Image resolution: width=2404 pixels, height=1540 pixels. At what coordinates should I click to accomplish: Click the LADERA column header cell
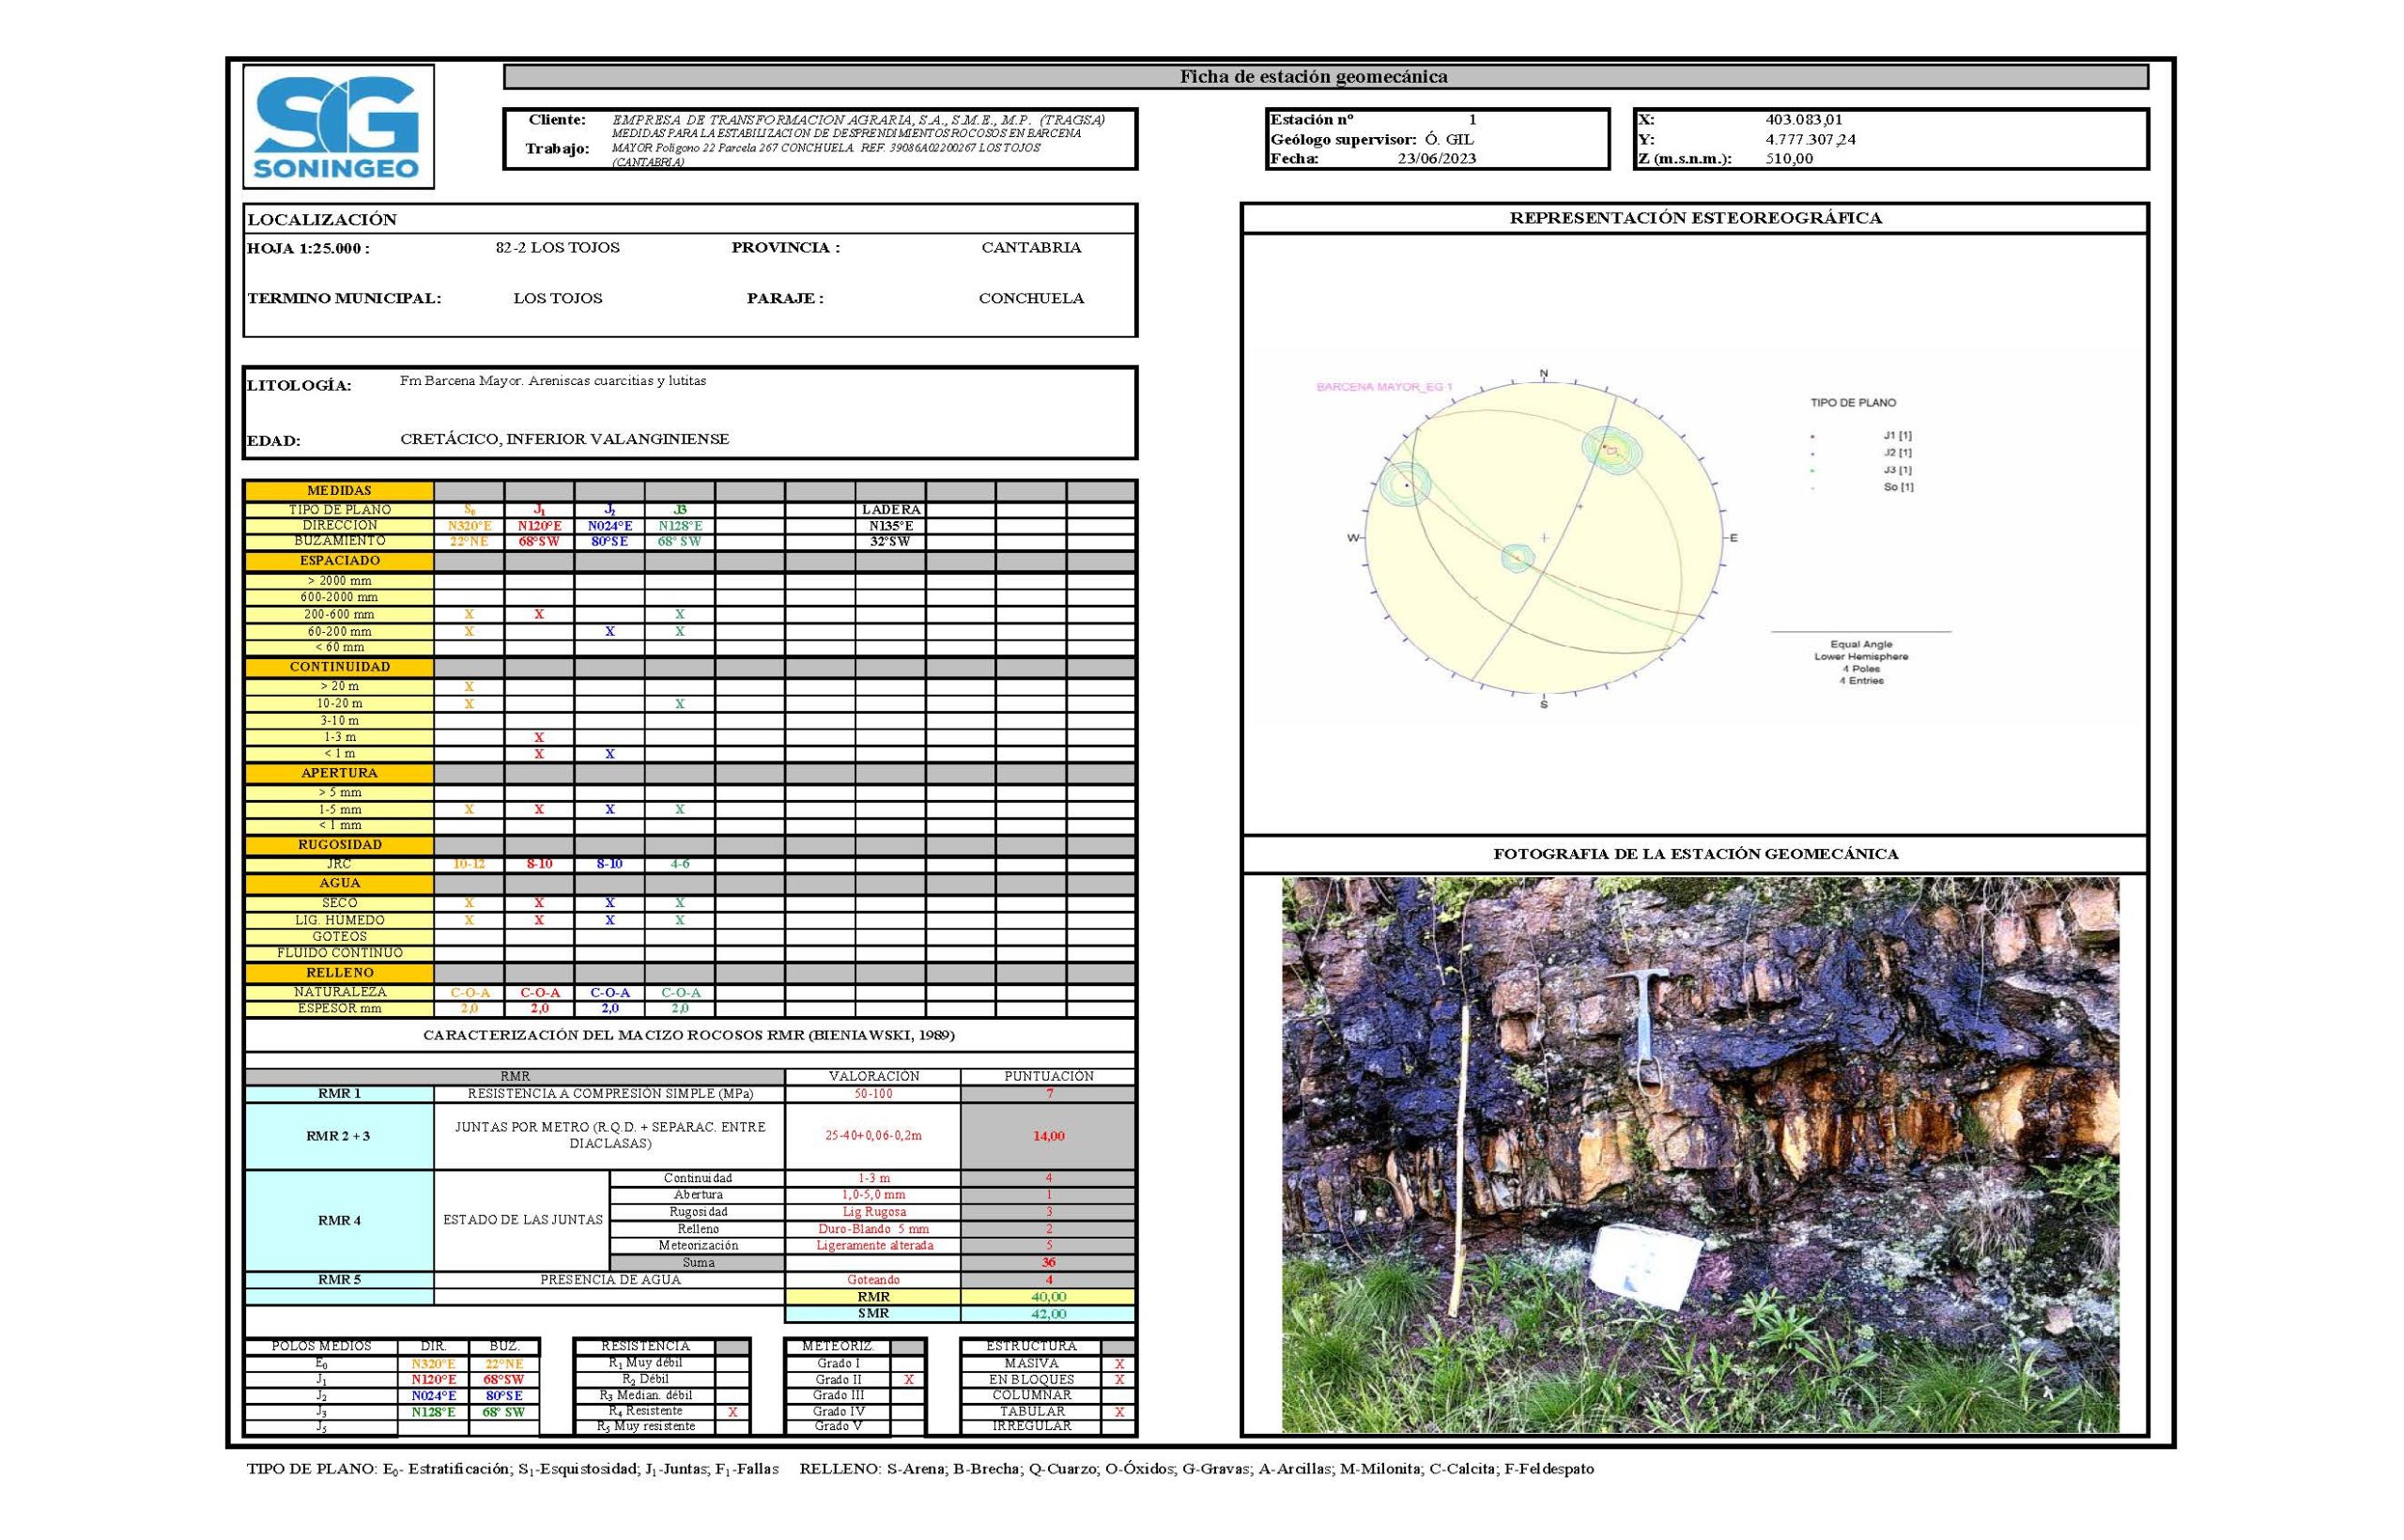890,510
